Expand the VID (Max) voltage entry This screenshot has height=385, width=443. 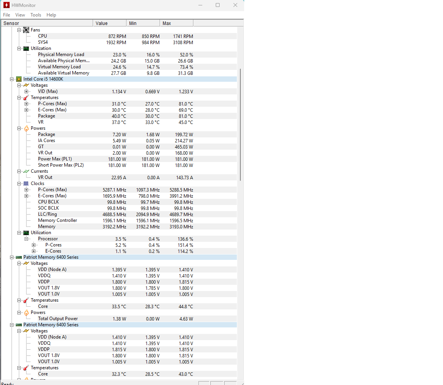pyautogui.click(x=26, y=91)
